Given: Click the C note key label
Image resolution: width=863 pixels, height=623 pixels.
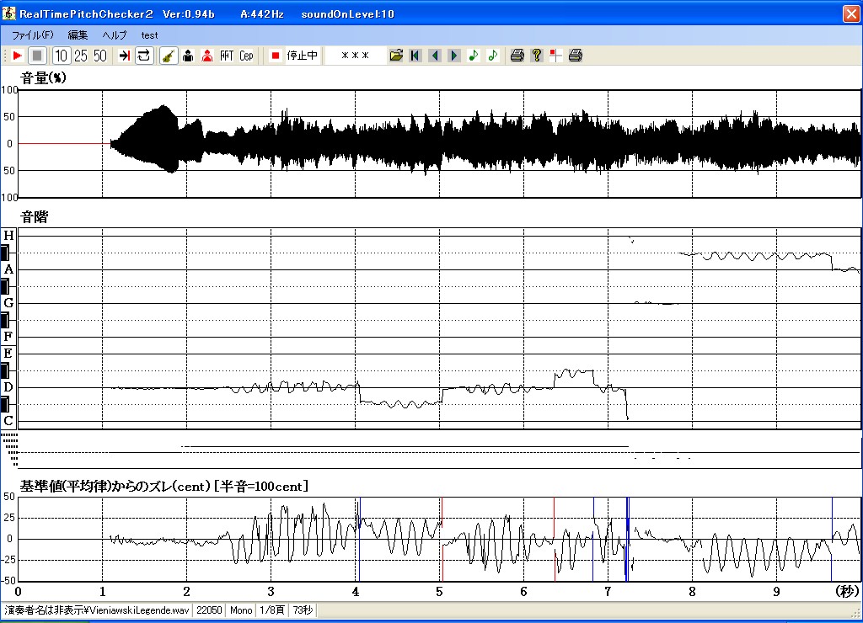Looking at the screenshot, I should [x=8, y=421].
